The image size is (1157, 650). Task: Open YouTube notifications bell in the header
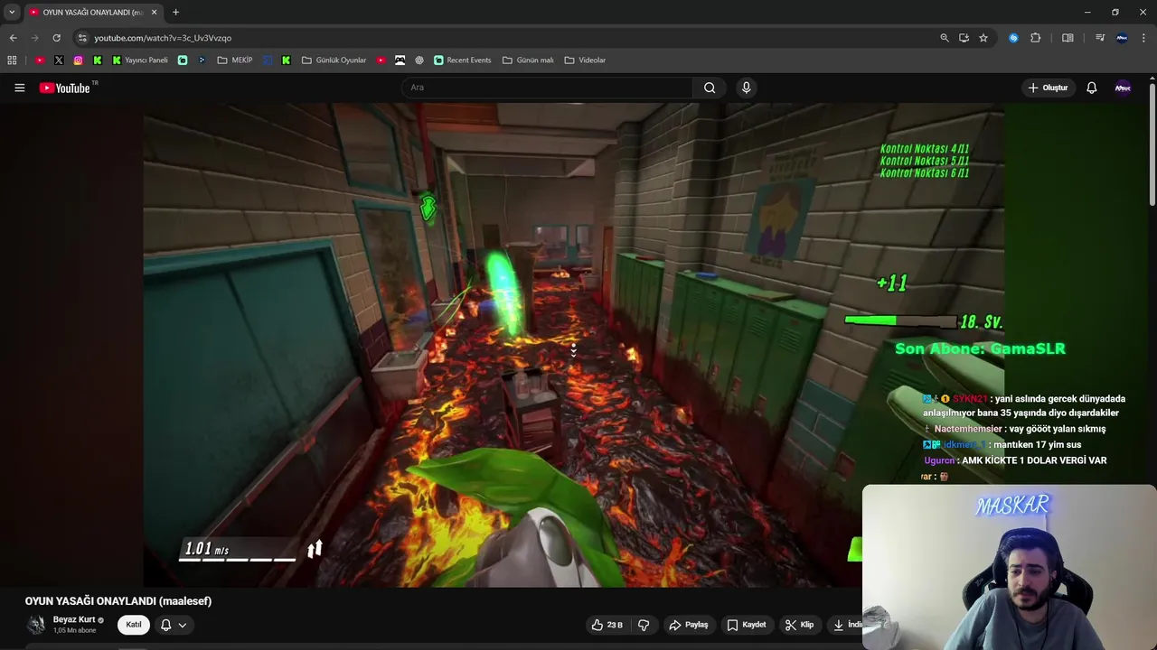[x=1091, y=88]
